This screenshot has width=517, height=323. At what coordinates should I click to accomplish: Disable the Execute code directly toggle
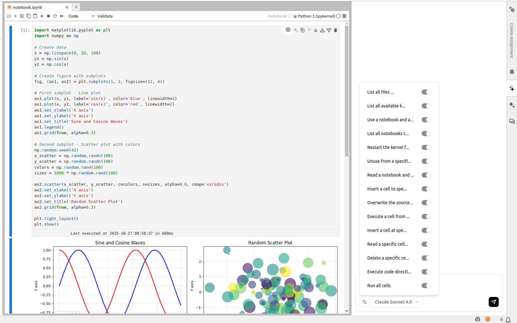click(426, 272)
